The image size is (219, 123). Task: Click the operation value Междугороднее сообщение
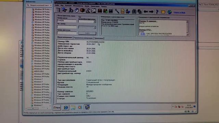[99, 84]
